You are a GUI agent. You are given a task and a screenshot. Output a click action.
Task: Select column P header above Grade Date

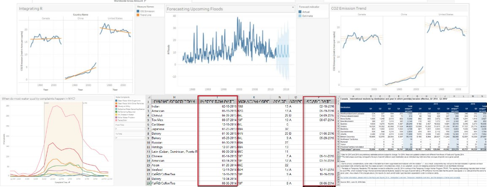coord(317,97)
